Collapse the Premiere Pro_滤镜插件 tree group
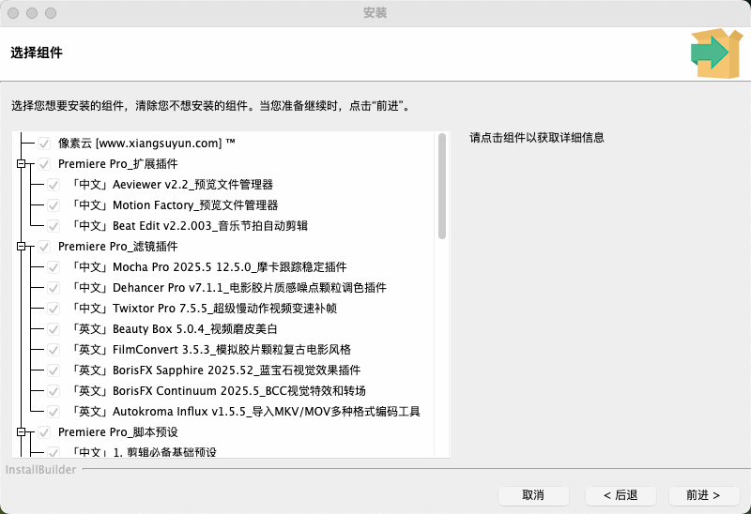Viewport: 751px width, 514px height. point(20,247)
